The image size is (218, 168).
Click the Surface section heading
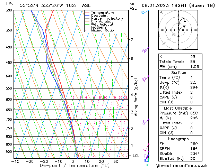click(x=178, y=73)
